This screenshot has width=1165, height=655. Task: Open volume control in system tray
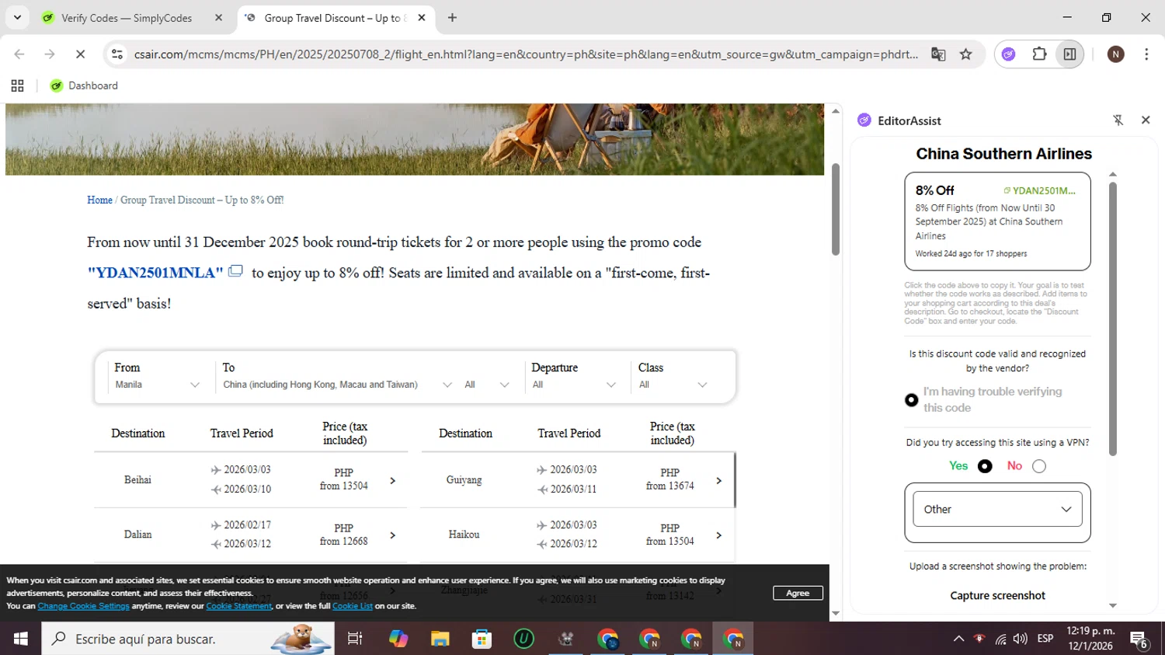1021,639
